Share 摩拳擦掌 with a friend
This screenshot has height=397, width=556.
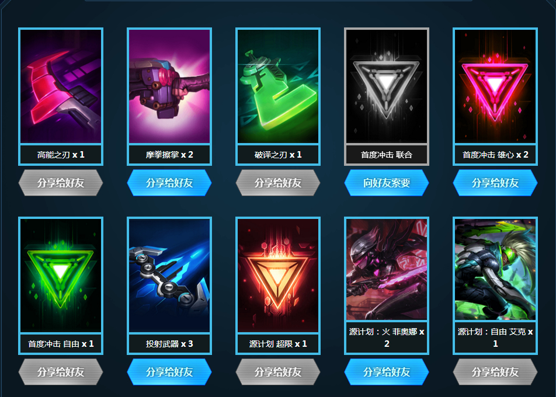pyautogui.click(x=169, y=183)
